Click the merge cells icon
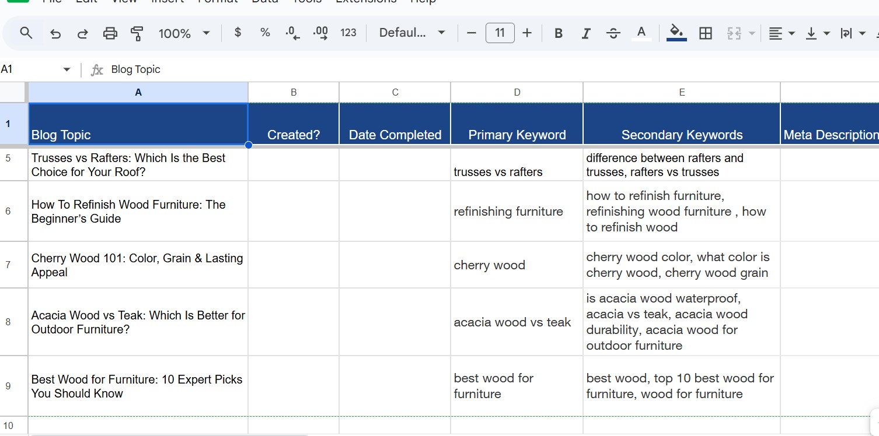 coord(734,33)
